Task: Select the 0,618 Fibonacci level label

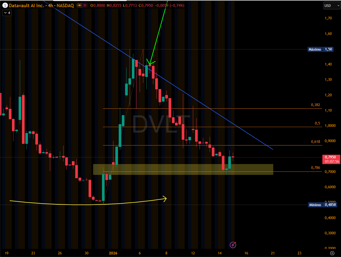Action: 315,141
